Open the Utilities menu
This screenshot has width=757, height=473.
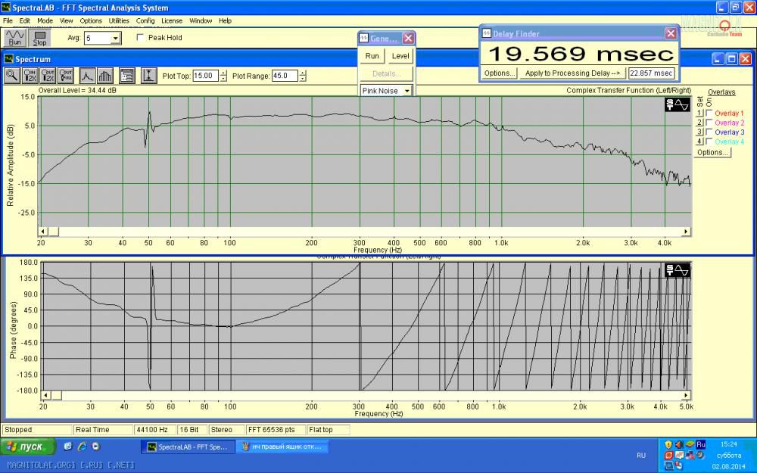119,20
